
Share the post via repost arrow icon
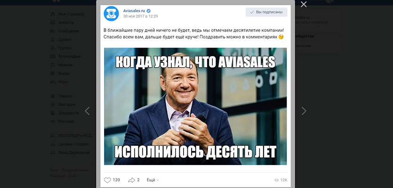click(132, 180)
